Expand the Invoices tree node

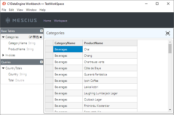3,55
